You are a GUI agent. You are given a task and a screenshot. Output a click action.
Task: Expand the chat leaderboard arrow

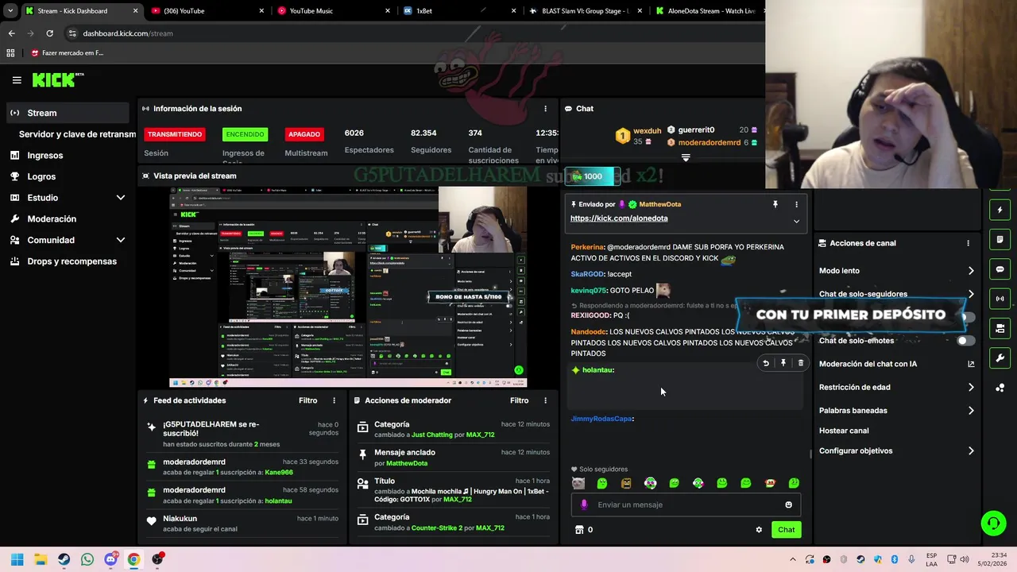tap(686, 157)
